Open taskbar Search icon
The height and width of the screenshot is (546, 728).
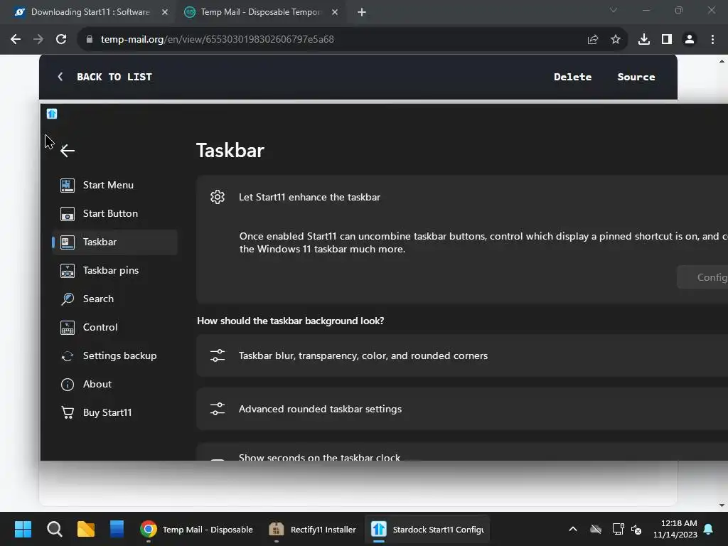point(54,529)
